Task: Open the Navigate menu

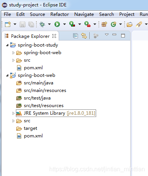Action: coord(84,14)
